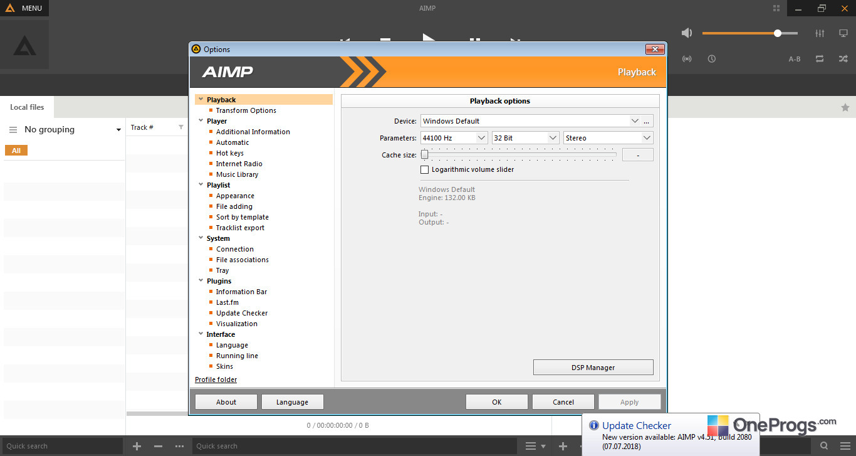Click the Track # column filter icon
856x456 pixels.
[181, 127]
